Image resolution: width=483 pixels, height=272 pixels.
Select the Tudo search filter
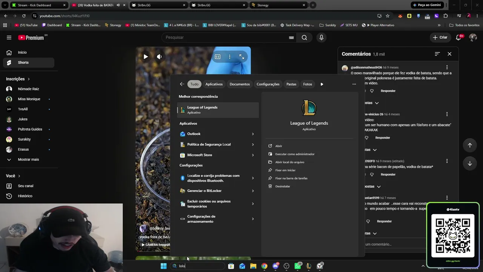pos(194,84)
